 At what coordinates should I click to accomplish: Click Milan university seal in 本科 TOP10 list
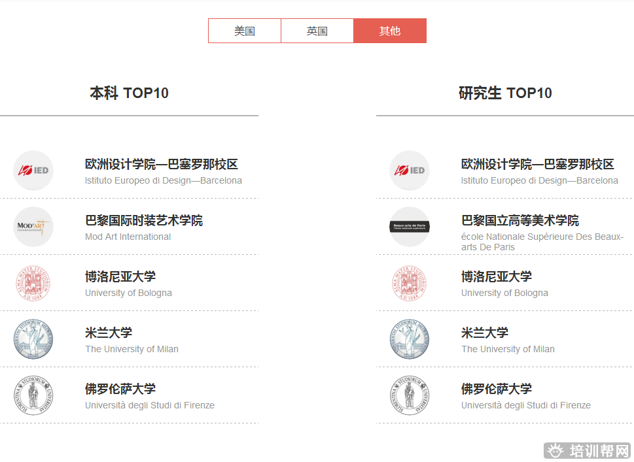click(x=33, y=339)
